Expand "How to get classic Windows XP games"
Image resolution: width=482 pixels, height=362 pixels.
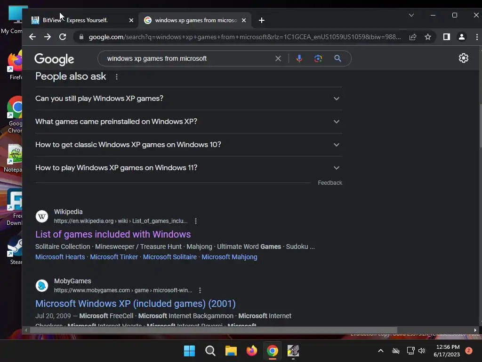click(189, 145)
